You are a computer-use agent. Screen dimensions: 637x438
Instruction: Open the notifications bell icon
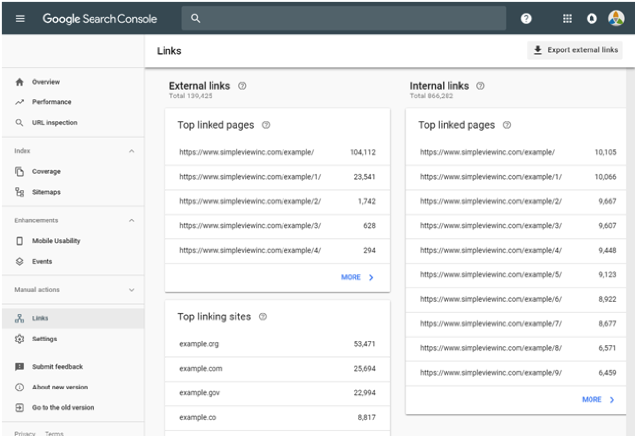[592, 19]
